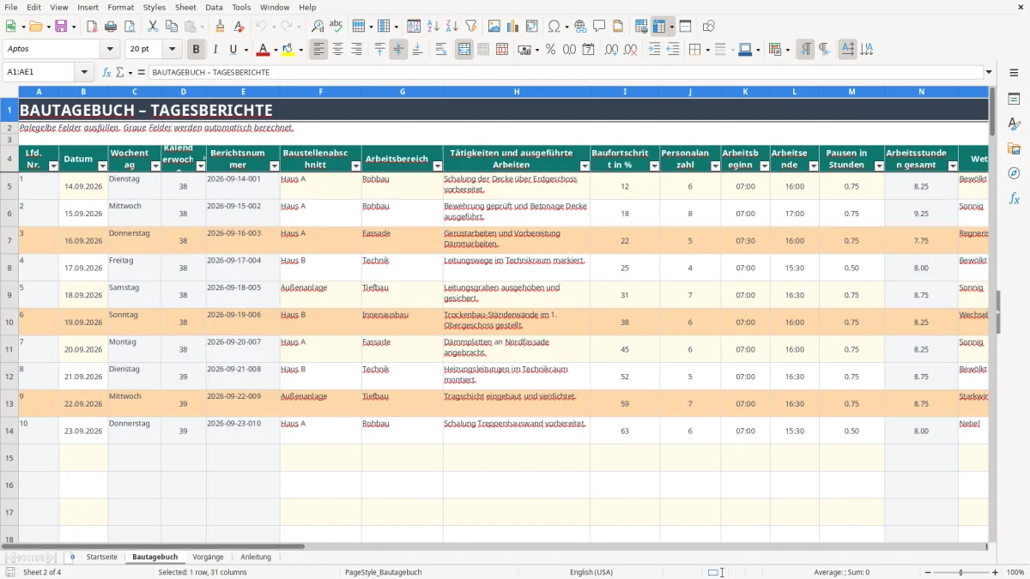Click the Insert Hyperlink globe icon
1030x579 pixels.
pos(580,27)
